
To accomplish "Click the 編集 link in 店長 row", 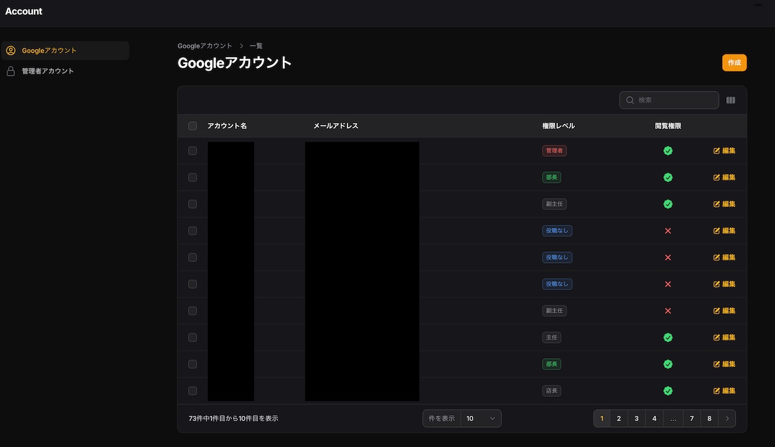I will coord(724,390).
